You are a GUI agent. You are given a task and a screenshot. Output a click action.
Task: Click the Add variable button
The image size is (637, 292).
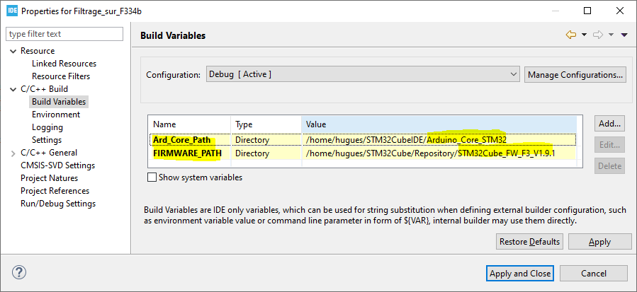pos(609,123)
